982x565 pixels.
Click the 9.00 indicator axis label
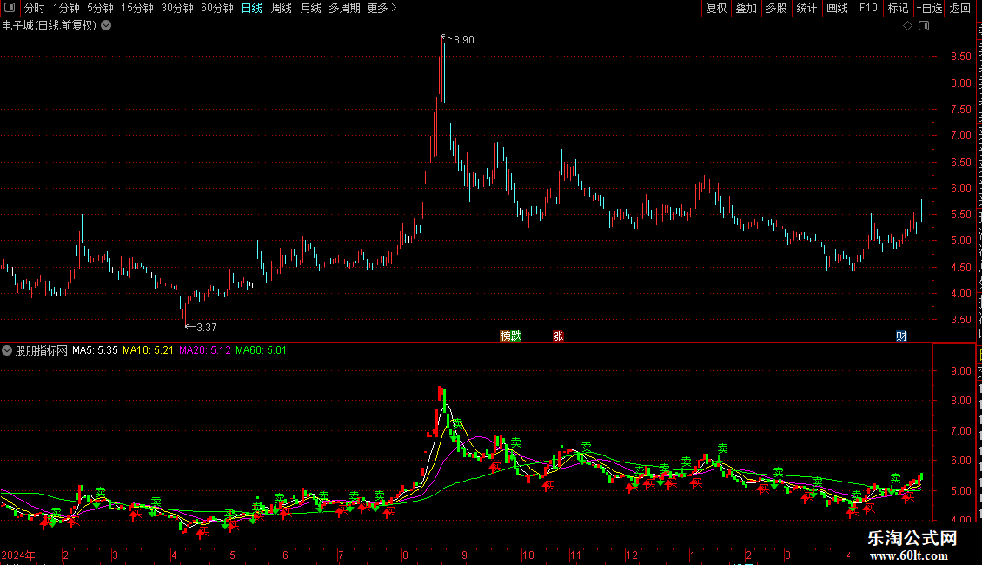[960, 371]
